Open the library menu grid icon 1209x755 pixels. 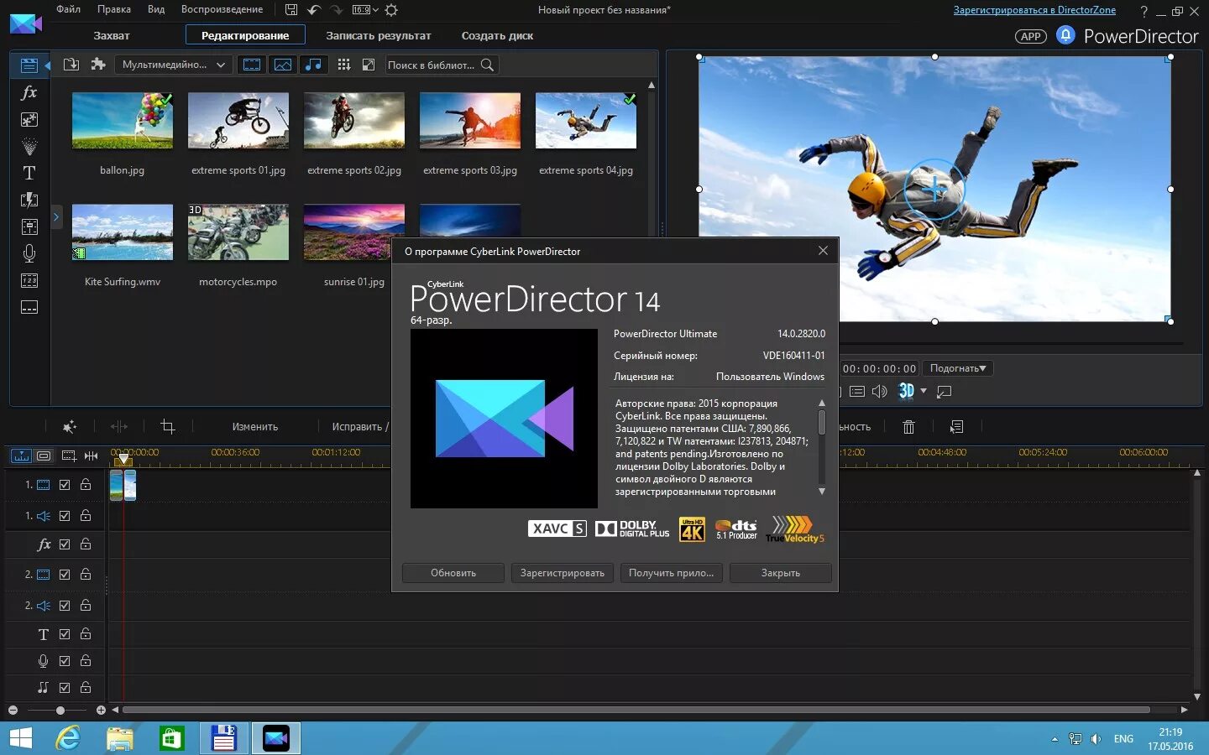coord(343,65)
